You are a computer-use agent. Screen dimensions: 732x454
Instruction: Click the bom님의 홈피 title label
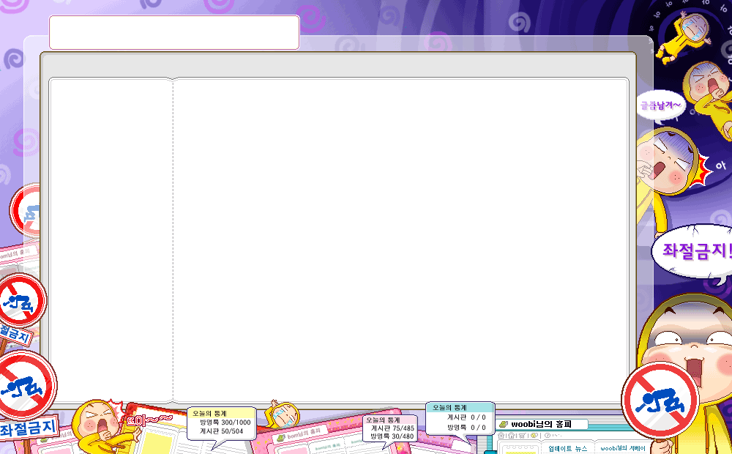coord(303,435)
